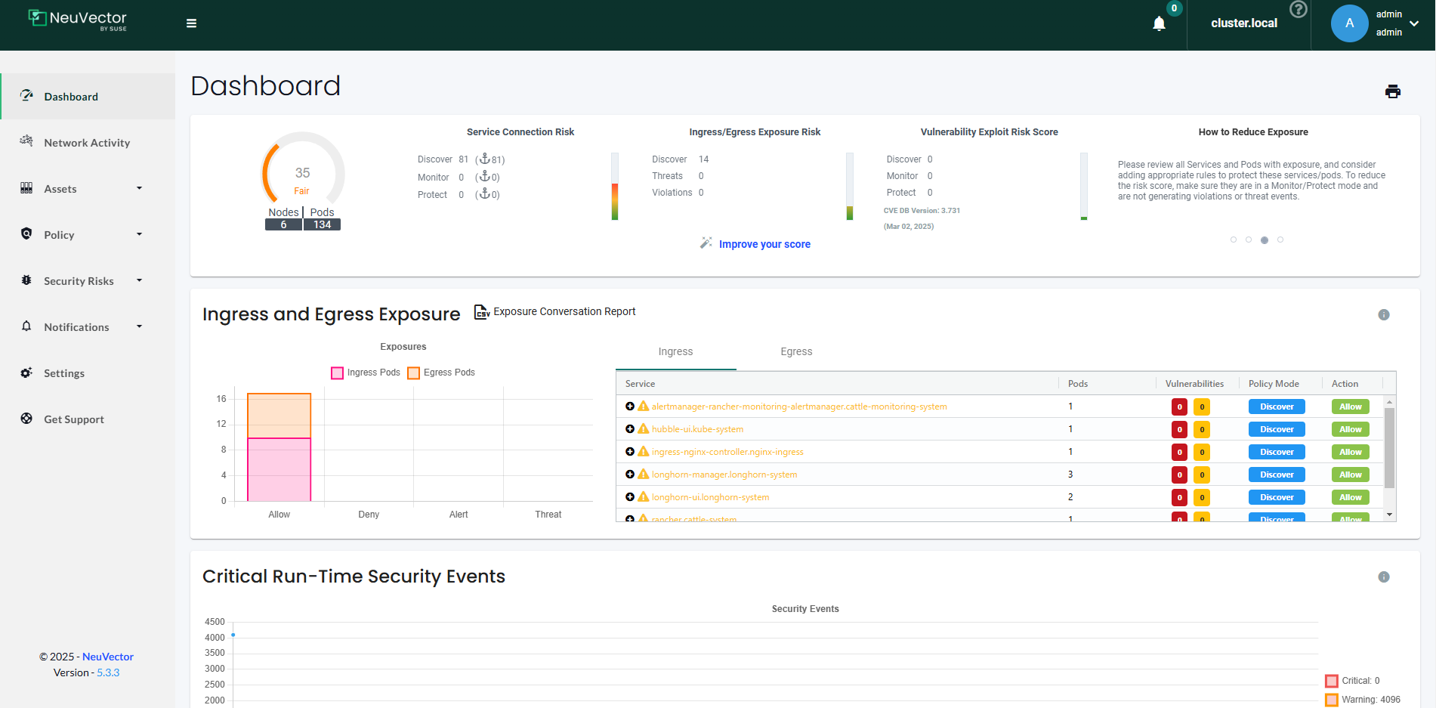Select the last carousel dot indicator
This screenshot has width=1436, height=708.
coord(1280,240)
